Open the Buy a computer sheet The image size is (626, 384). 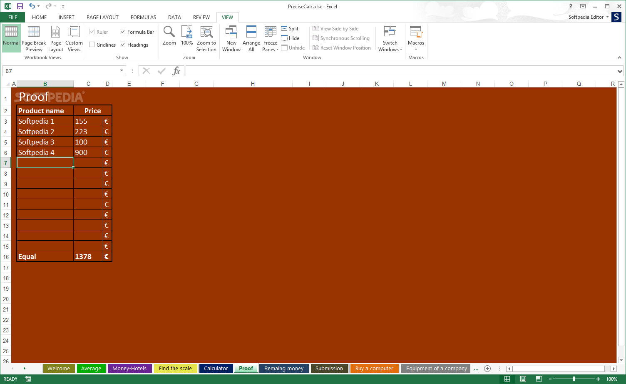coord(374,369)
